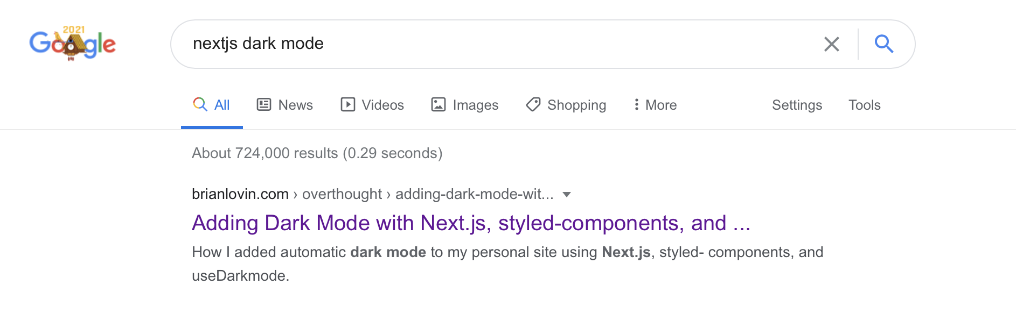Expand the More search categories menu
Image resolution: width=1016 pixels, height=313 pixels.
[x=655, y=105]
